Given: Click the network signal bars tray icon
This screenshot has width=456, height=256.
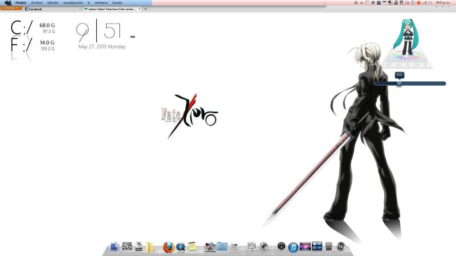Looking at the screenshot, I should pos(424,3).
